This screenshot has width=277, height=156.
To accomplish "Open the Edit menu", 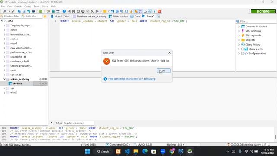I will click(x=10, y=6).
